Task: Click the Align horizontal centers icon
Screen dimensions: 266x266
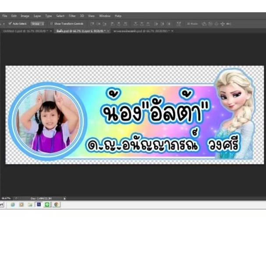Action: tap(119, 24)
